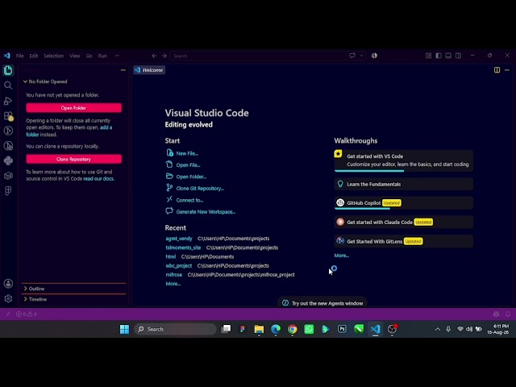The width and height of the screenshot is (516, 387).
Task: Show hidden icons chevron in the system tray
Action: 437,329
